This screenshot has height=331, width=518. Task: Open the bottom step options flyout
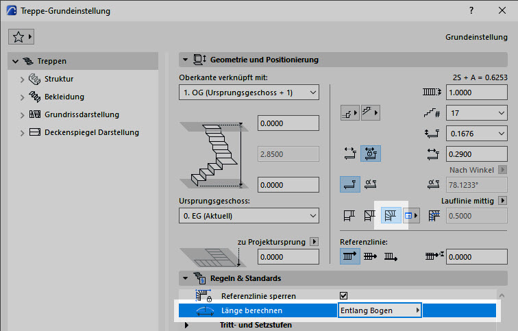tap(350, 113)
